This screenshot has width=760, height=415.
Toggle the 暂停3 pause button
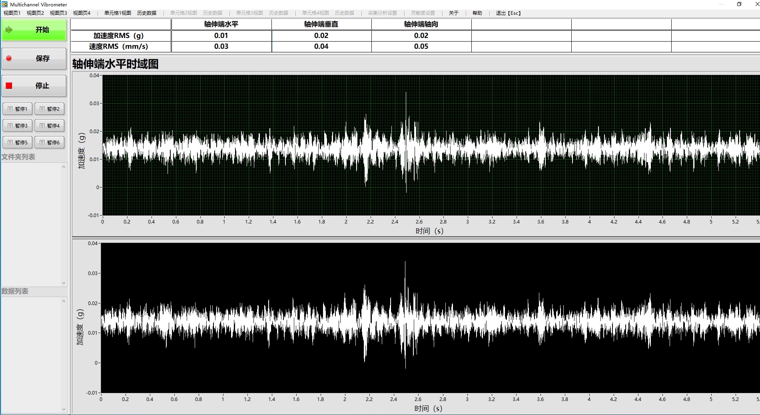click(18, 126)
